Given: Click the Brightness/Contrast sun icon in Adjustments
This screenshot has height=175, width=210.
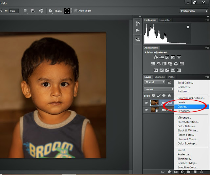Looking at the screenshot, I should pyautogui.click(x=156, y=57).
